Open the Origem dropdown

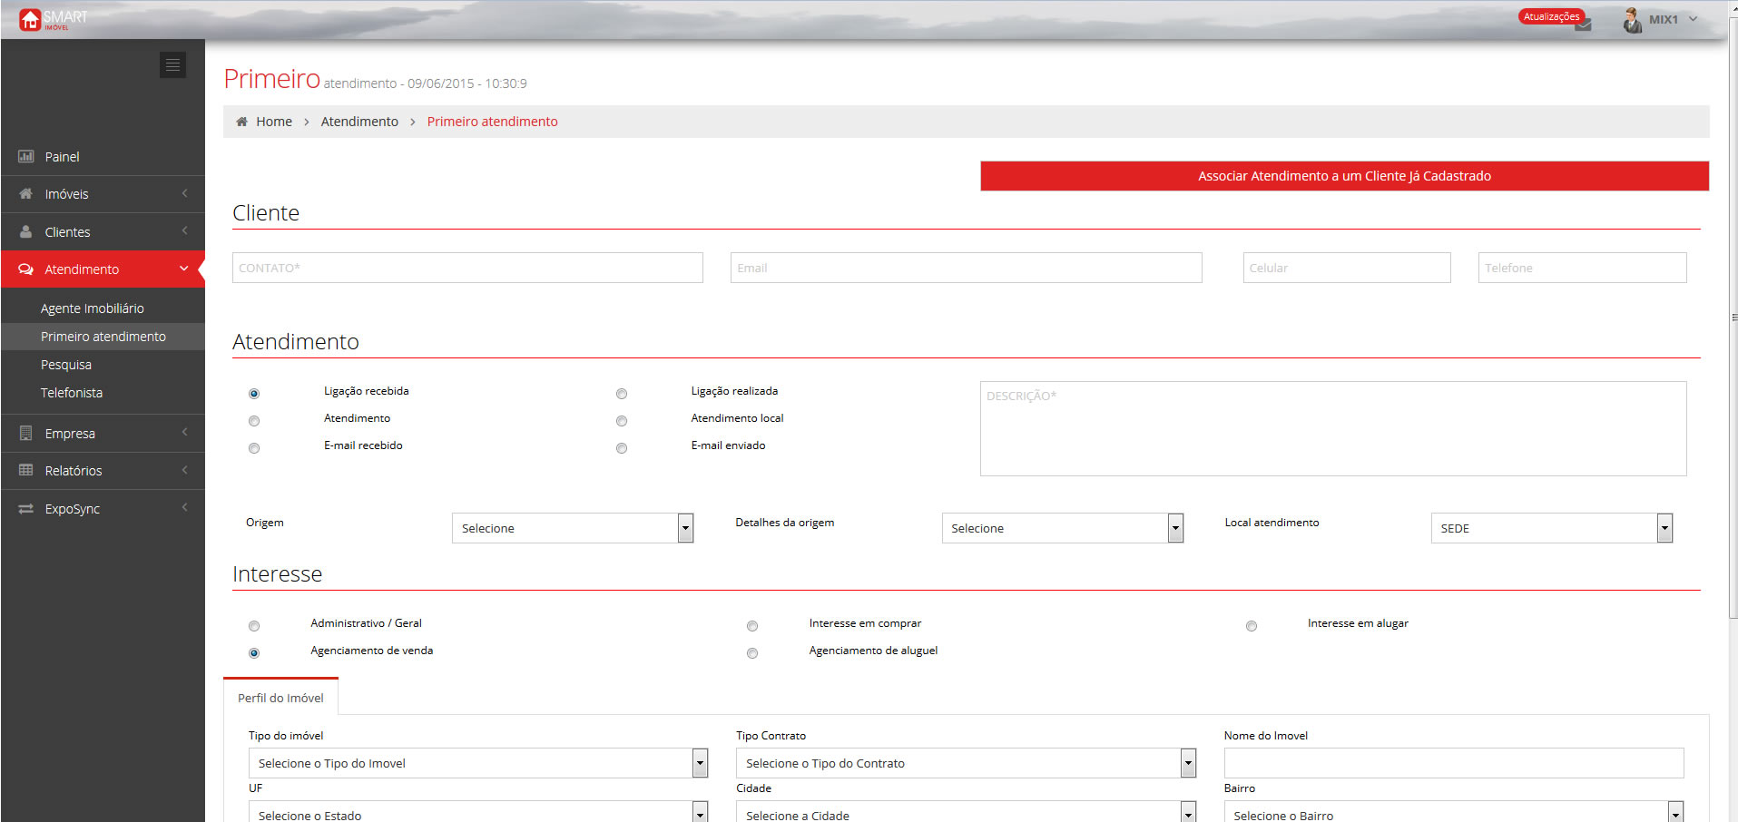tap(573, 528)
